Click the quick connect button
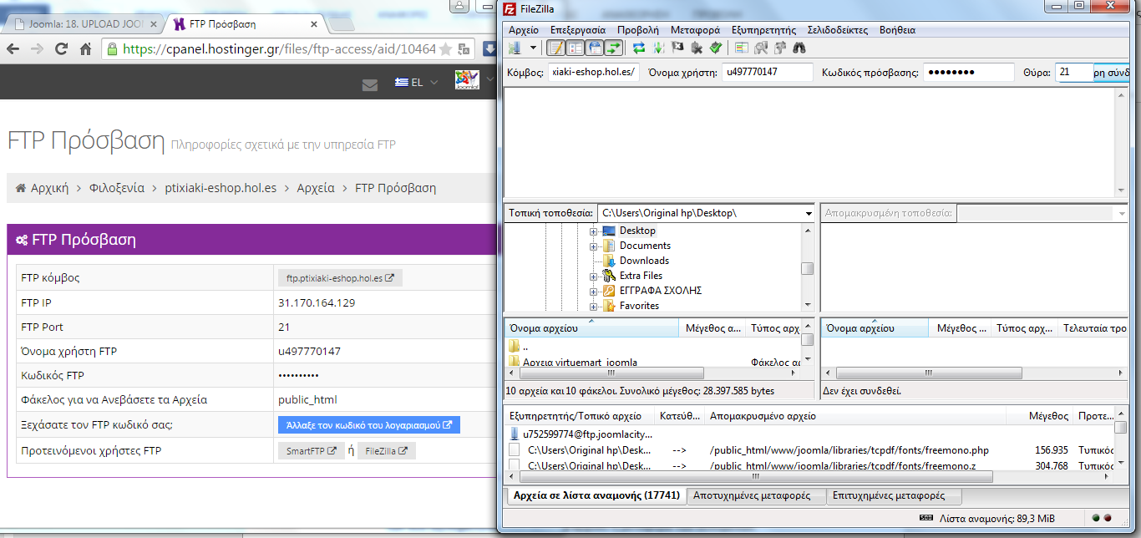The height and width of the screenshot is (538, 1141). [x=1112, y=73]
